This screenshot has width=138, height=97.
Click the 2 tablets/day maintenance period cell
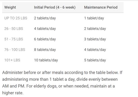pyautogui.click(x=95, y=29)
